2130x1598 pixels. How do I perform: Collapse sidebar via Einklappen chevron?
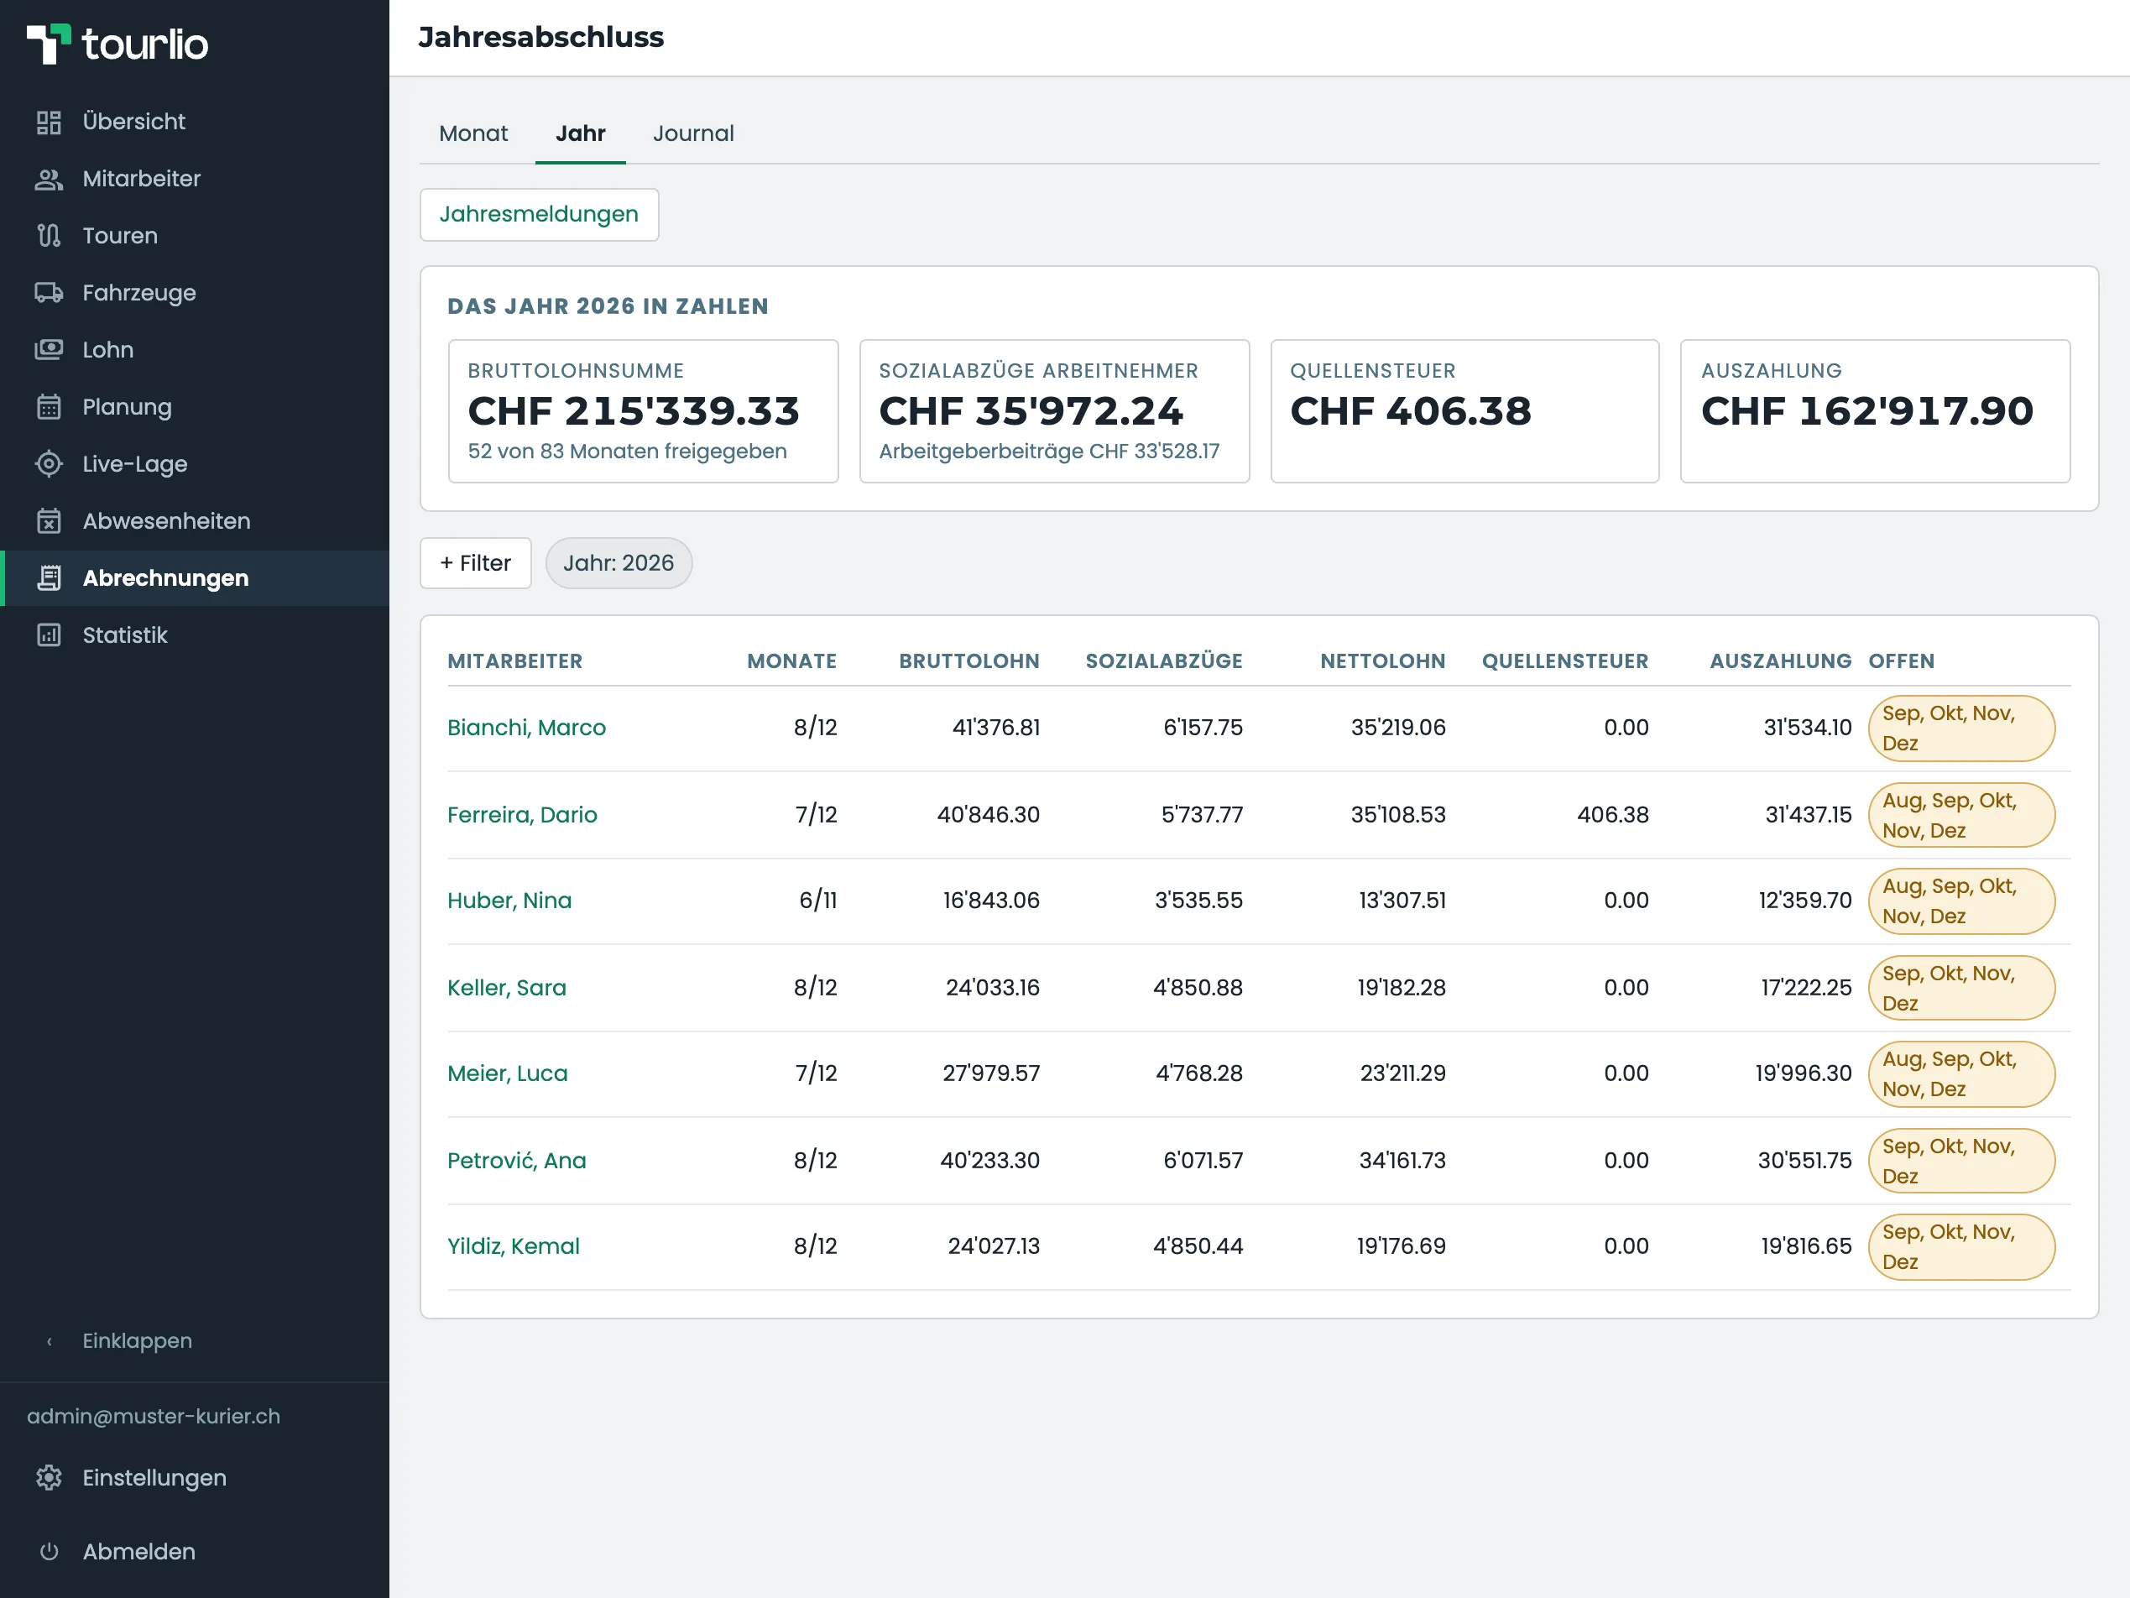coord(50,1341)
